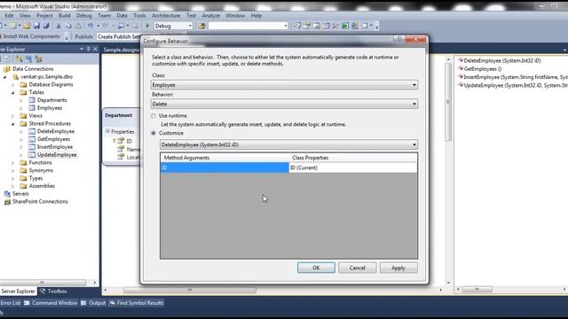Image resolution: width=568 pixels, height=319 pixels.
Task: Select the Assemblies folder in the tree
Action: click(42, 186)
